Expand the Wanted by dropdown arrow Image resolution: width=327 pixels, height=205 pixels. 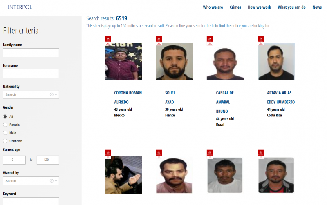pyautogui.click(x=56, y=181)
